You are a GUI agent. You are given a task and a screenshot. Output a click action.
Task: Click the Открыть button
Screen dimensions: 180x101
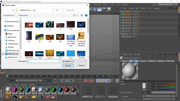68,65
